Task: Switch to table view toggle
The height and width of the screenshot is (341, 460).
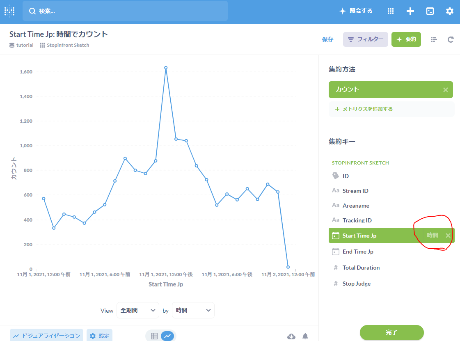Action: click(154, 336)
